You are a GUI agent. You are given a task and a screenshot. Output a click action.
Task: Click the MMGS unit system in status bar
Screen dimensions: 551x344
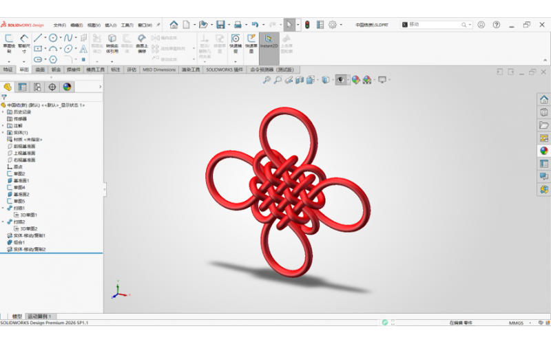coord(516,323)
